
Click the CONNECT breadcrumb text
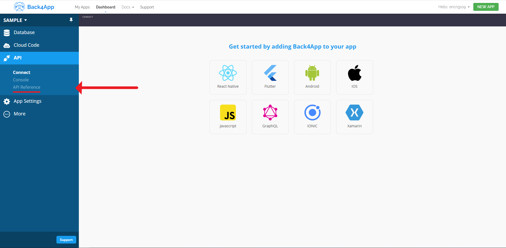[x=88, y=17]
